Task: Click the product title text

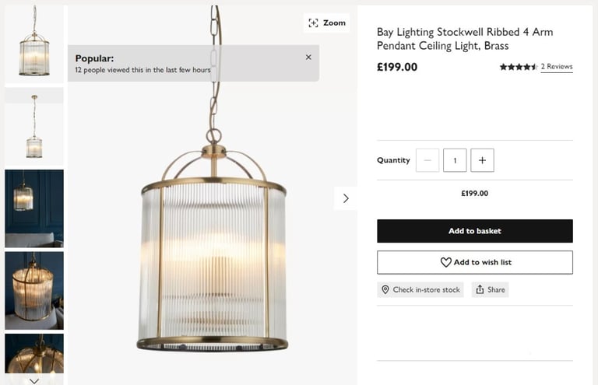Action: pyautogui.click(x=465, y=39)
